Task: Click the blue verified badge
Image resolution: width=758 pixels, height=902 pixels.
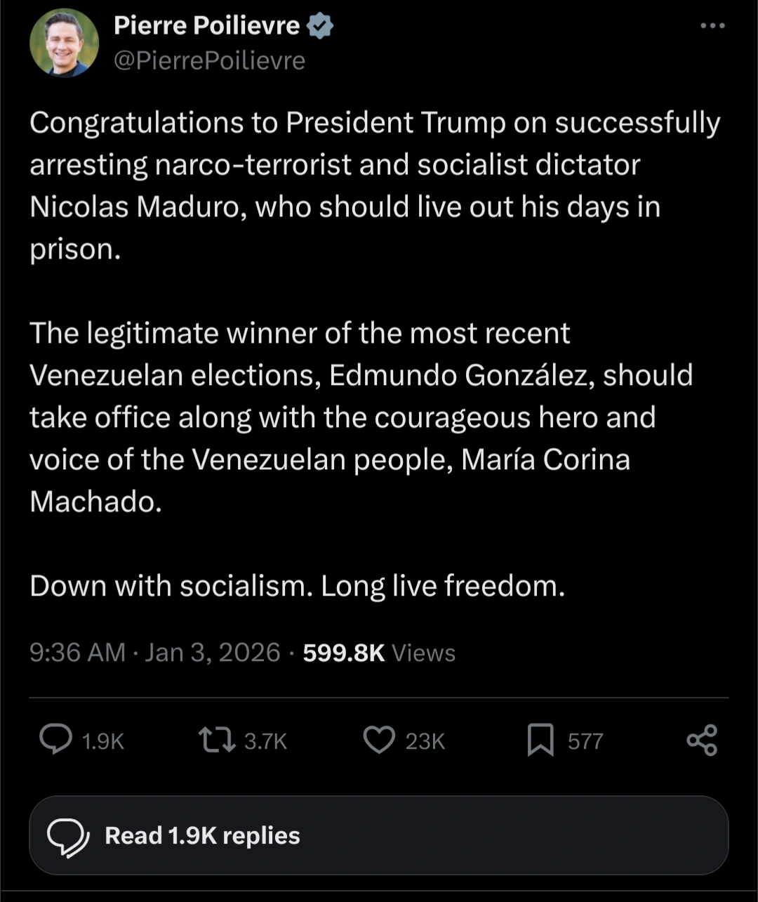Action: coord(320,26)
